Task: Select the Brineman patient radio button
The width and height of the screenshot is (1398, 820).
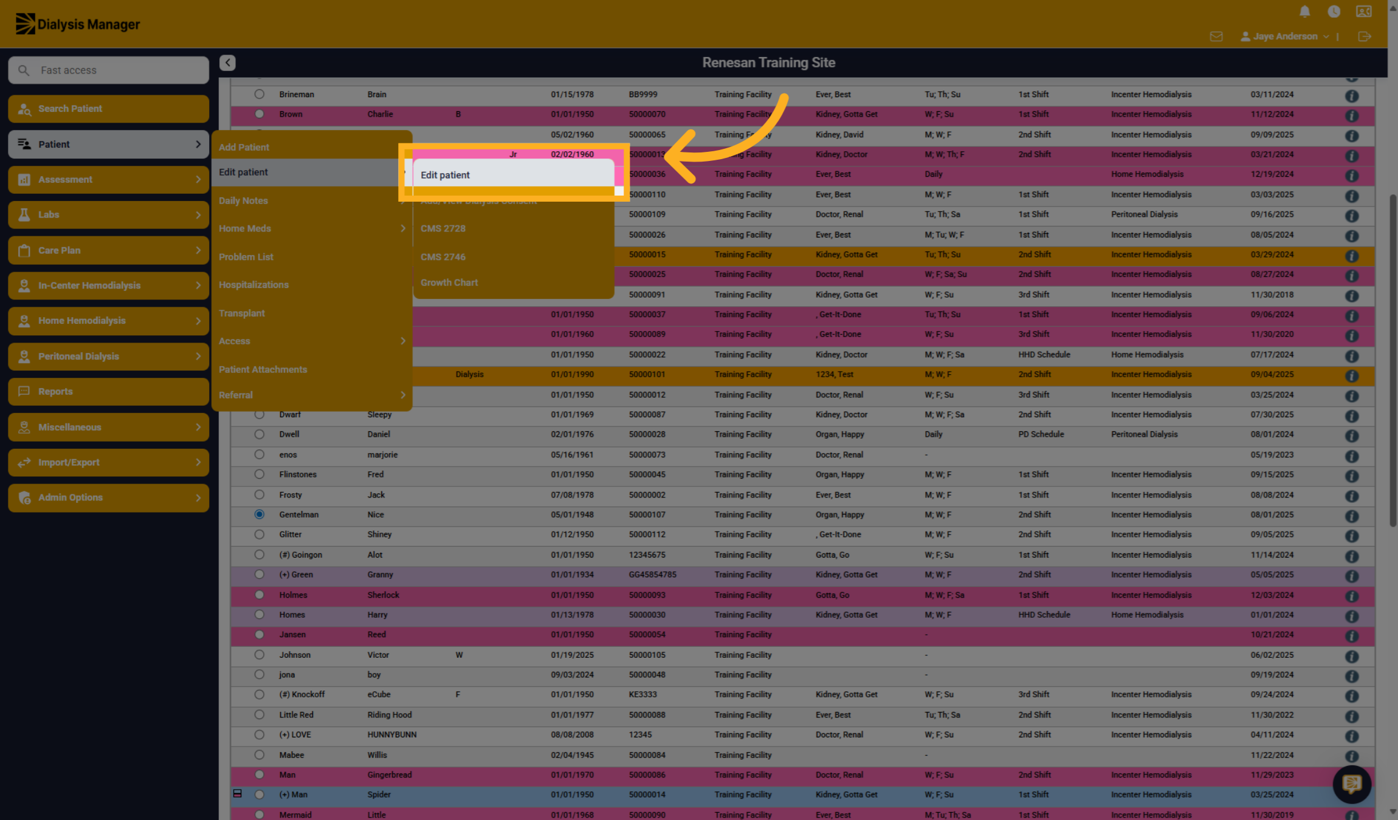Action: click(260, 94)
